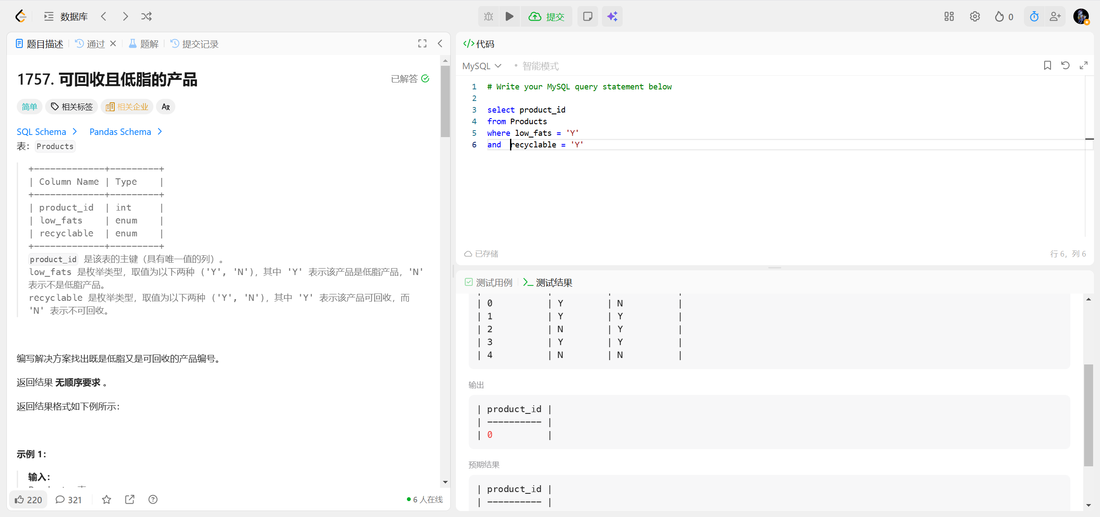Switch to the 测试用例 tab

tap(489, 282)
